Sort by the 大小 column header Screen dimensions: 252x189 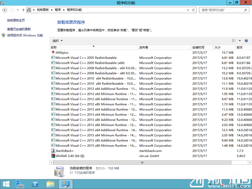click(224, 47)
